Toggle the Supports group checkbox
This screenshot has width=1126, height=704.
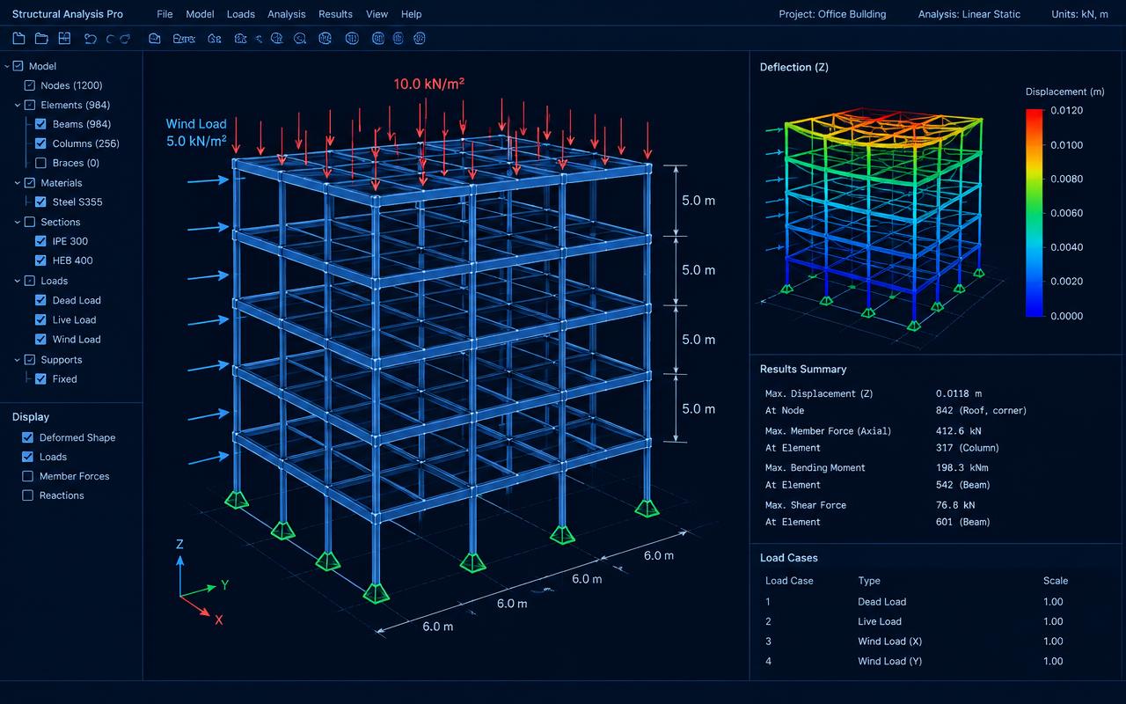pyautogui.click(x=29, y=360)
